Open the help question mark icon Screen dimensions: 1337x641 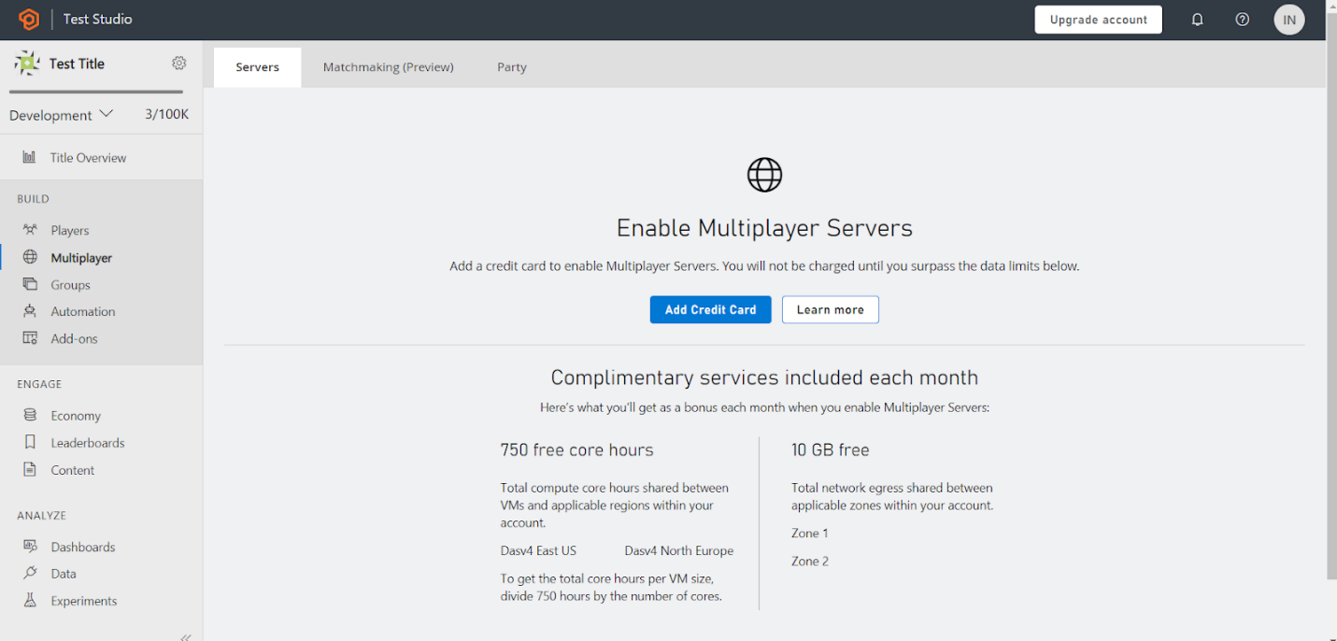(x=1242, y=20)
